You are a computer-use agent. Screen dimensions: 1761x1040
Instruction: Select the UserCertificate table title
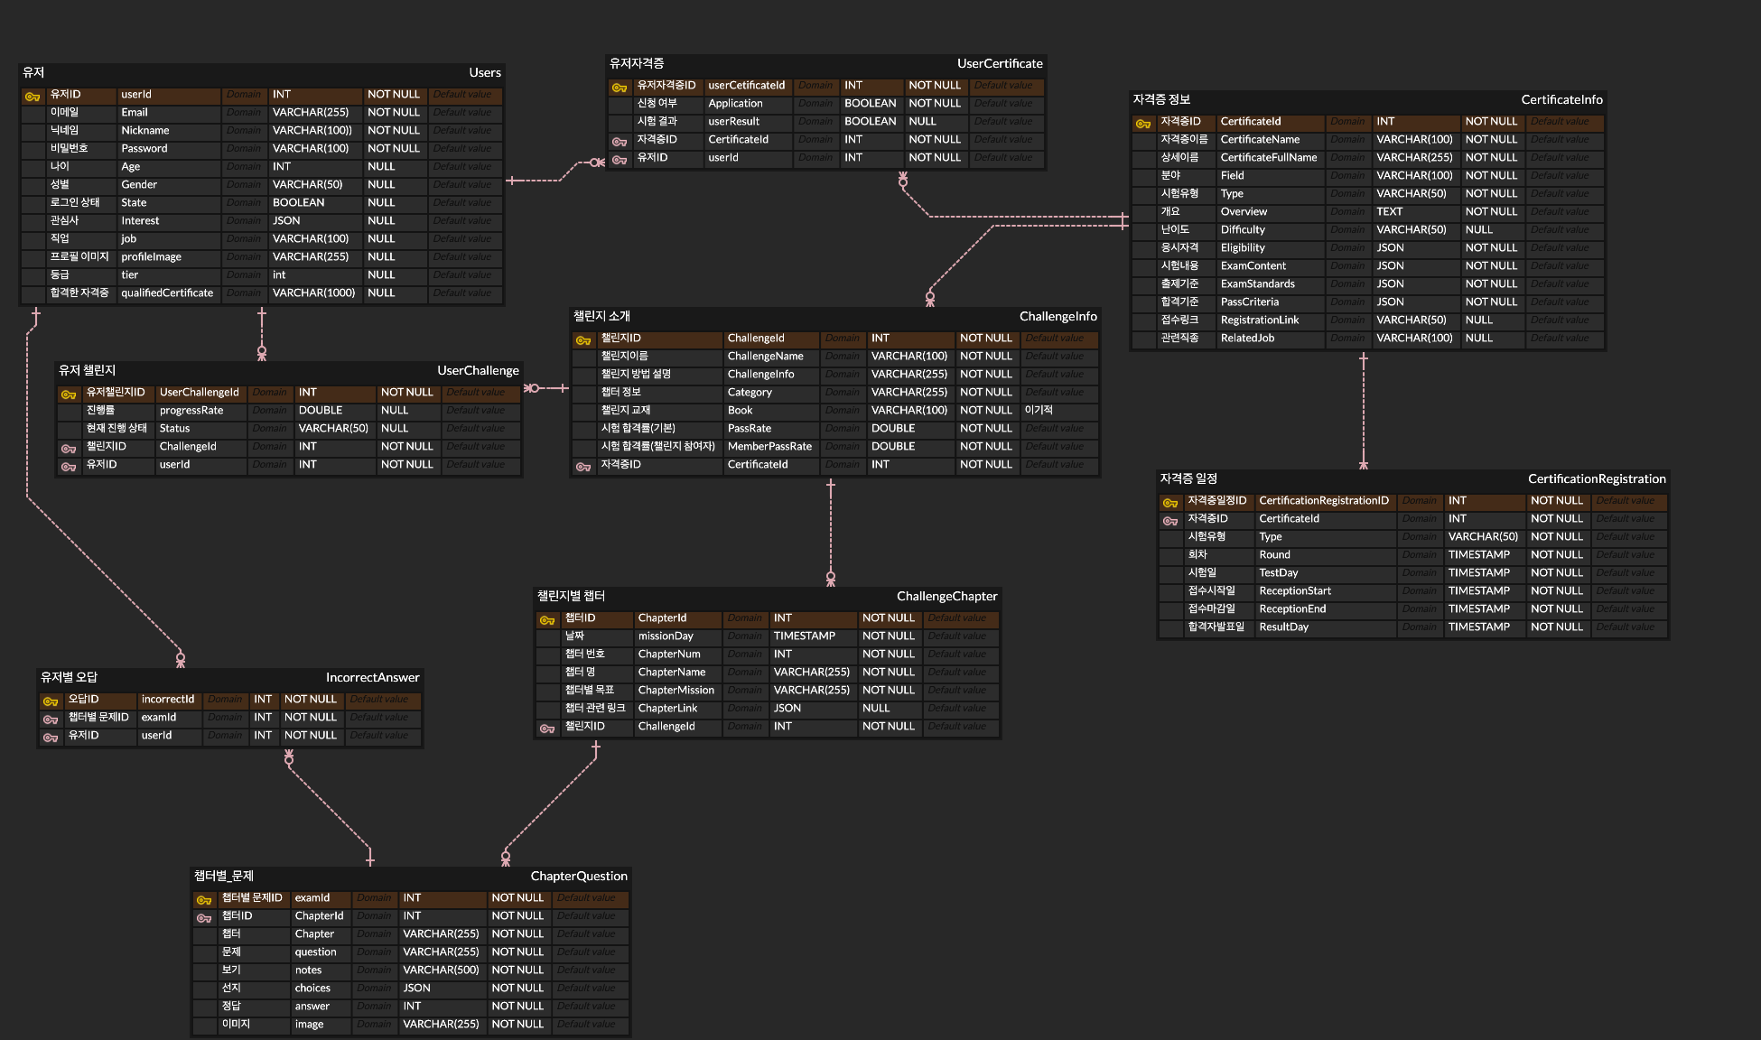tap(1000, 63)
